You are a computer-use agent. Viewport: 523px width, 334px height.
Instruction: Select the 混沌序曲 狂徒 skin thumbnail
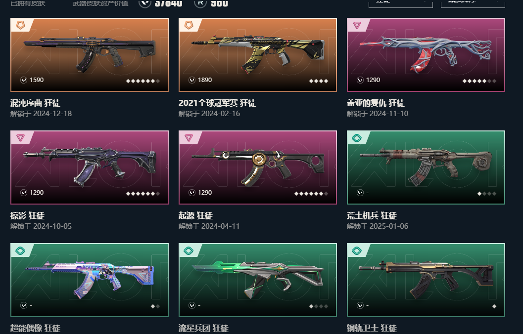pos(90,55)
